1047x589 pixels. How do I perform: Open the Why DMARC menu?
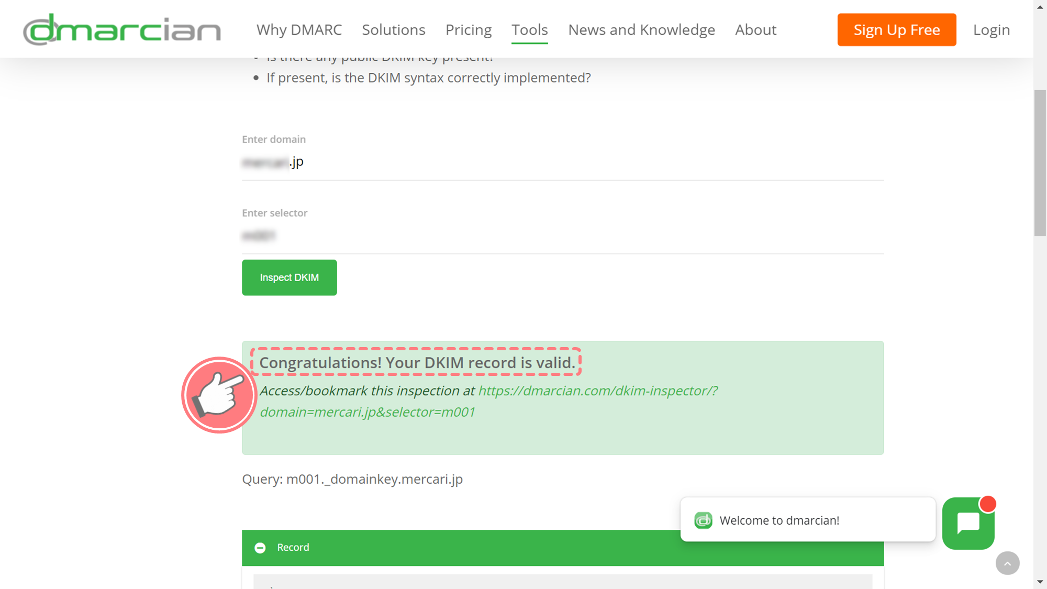pos(299,30)
